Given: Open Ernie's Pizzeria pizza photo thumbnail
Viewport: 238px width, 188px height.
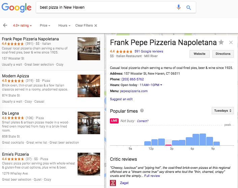Looking at the screenshot, I should click(89, 164).
